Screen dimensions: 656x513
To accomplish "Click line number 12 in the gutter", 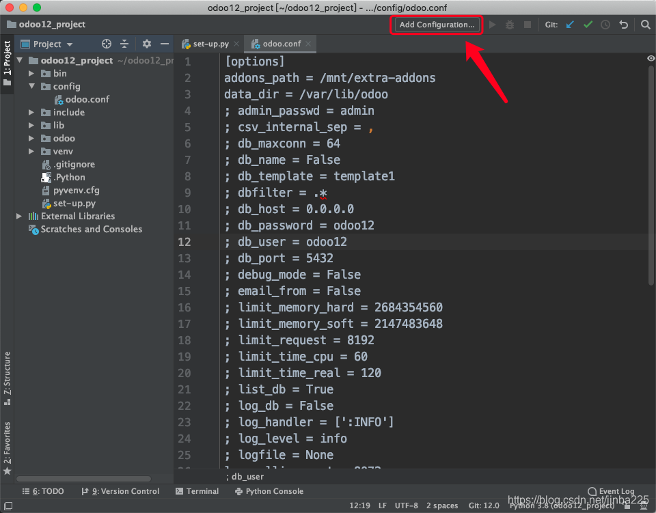I will click(x=184, y=242).
